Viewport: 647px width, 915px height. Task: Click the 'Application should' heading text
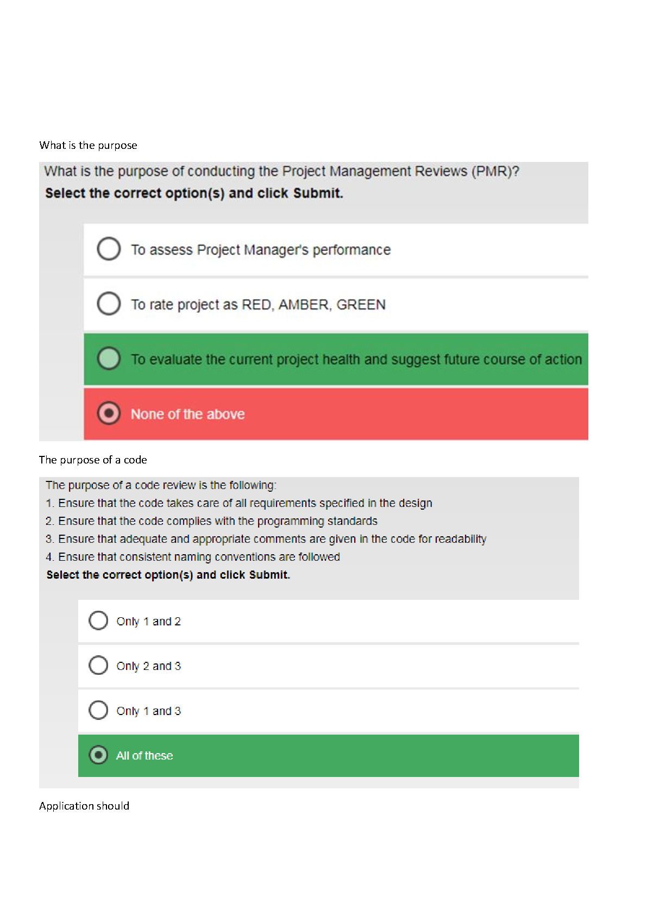[84, 806]
